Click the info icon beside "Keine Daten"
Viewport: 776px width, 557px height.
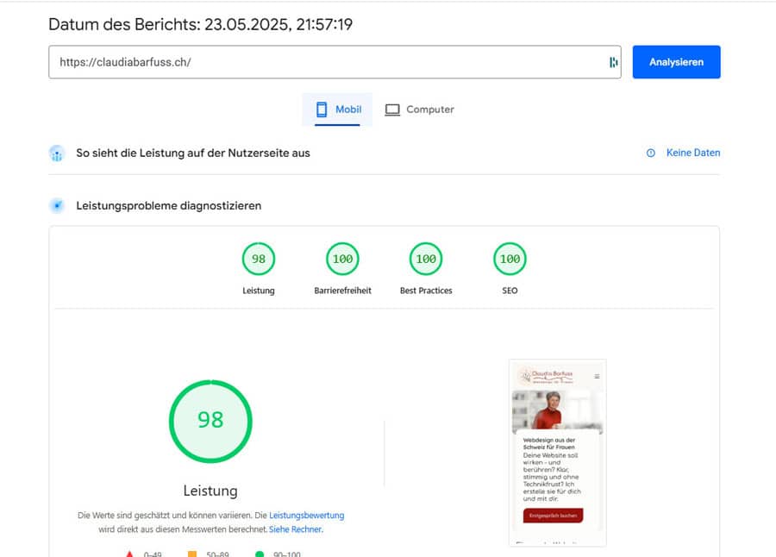point(649,153)
